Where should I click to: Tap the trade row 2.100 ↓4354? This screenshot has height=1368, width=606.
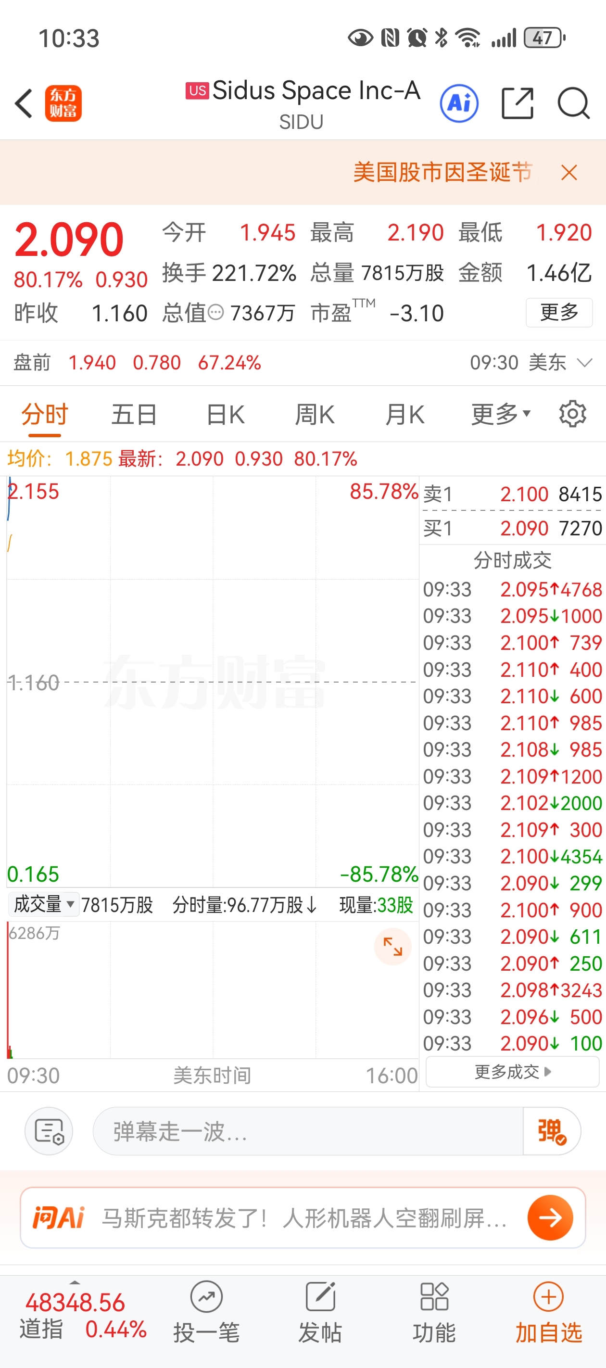[x=512, y=857]
